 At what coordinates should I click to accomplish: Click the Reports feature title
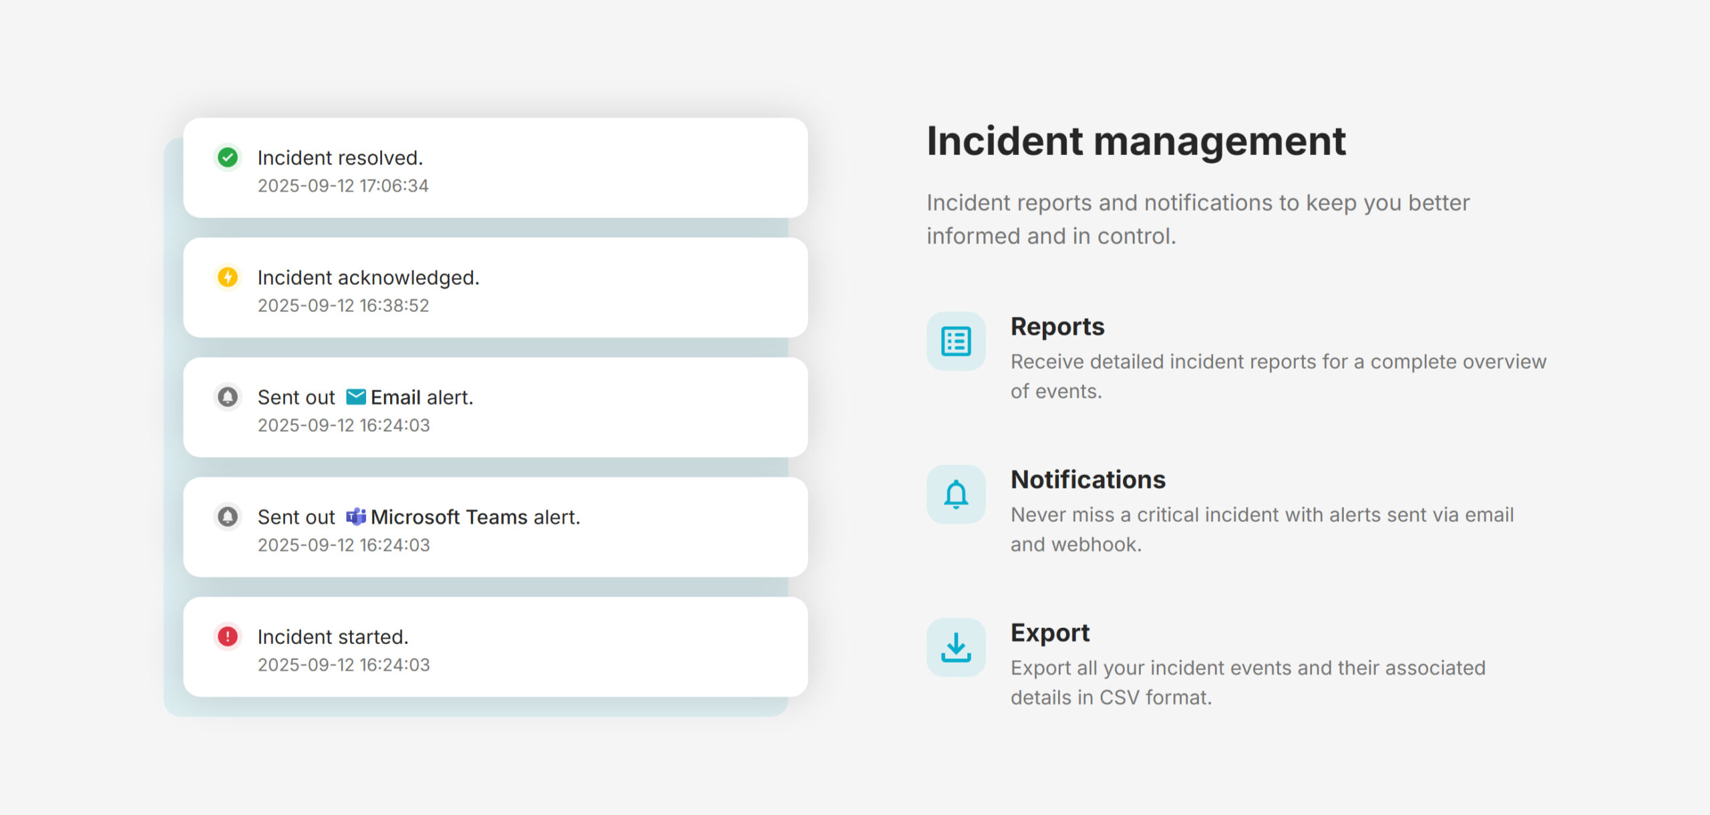click(x=1057, y=327)
